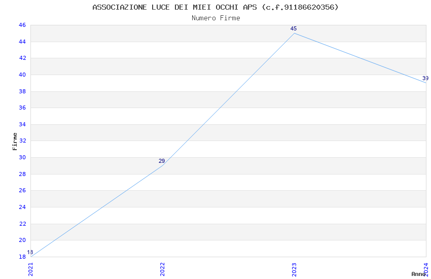Click the y-axis title Firme
Screen dimensions: 431x279
click(x=15, y=142)
